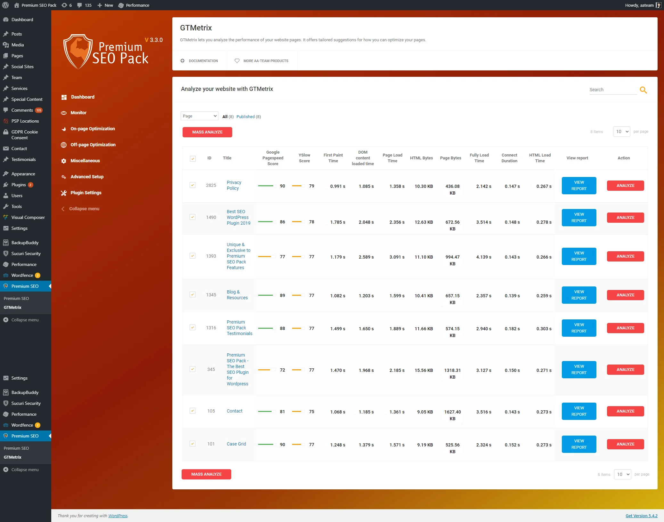Toggle the select-all checkbox in table header
The height and width of the screenshot is (522, 664).
[193, 158]
